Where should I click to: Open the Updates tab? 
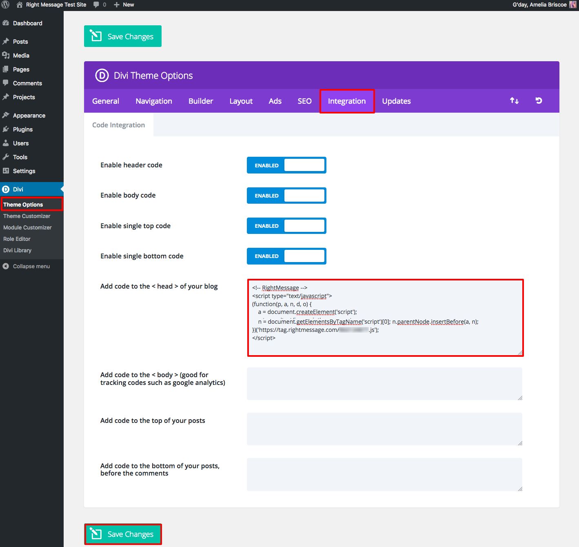click(x=397, y=101)
